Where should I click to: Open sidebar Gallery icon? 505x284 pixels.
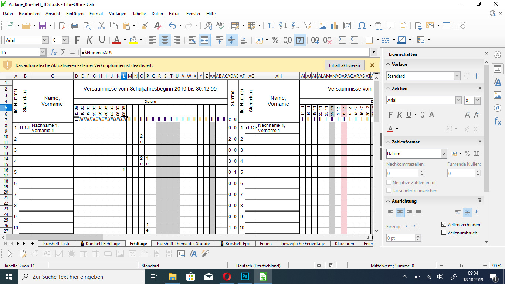(498, 95)
